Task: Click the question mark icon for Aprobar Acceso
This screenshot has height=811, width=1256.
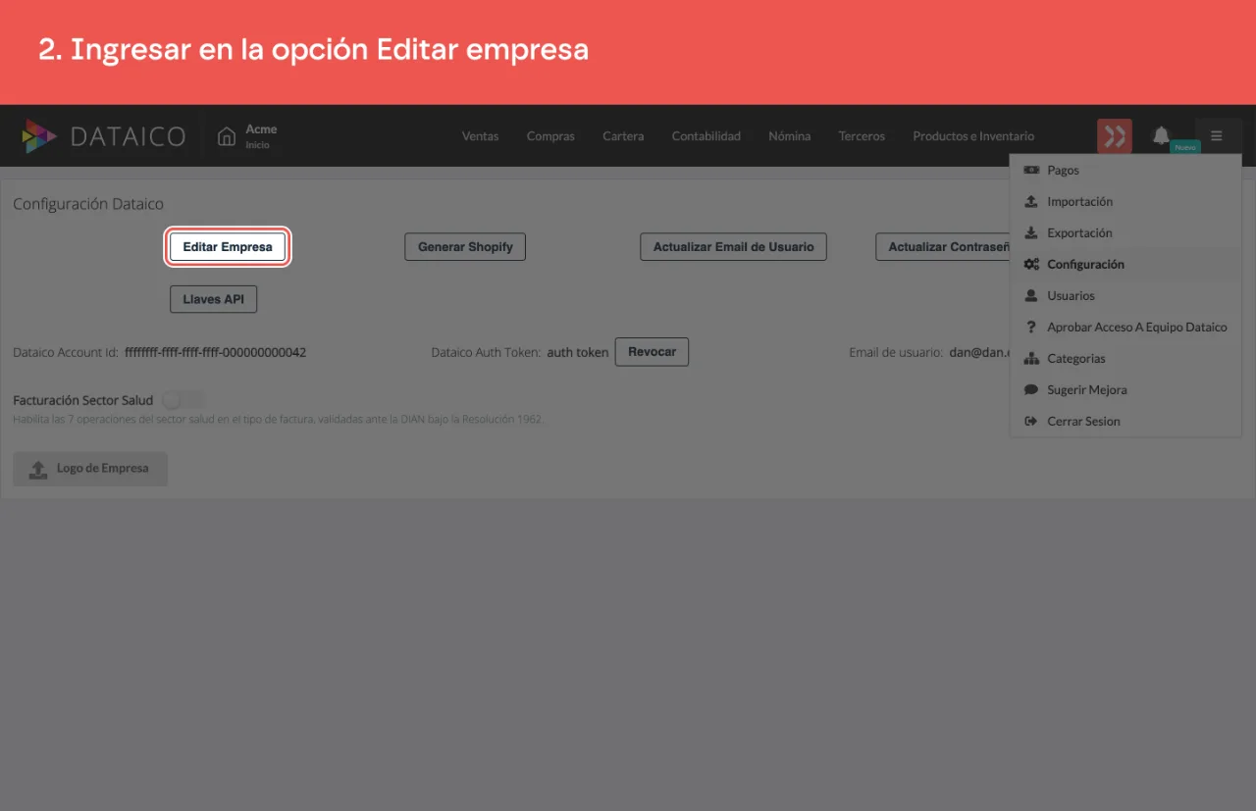Action: pyautogui.click(x=1031, y=327)
